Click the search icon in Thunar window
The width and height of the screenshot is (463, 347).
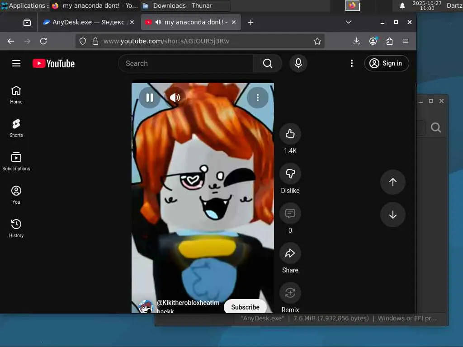coord(436,128)
